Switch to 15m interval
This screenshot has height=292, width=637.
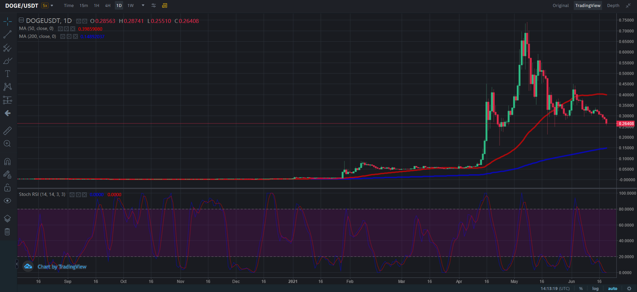click(x=84, y=6)
